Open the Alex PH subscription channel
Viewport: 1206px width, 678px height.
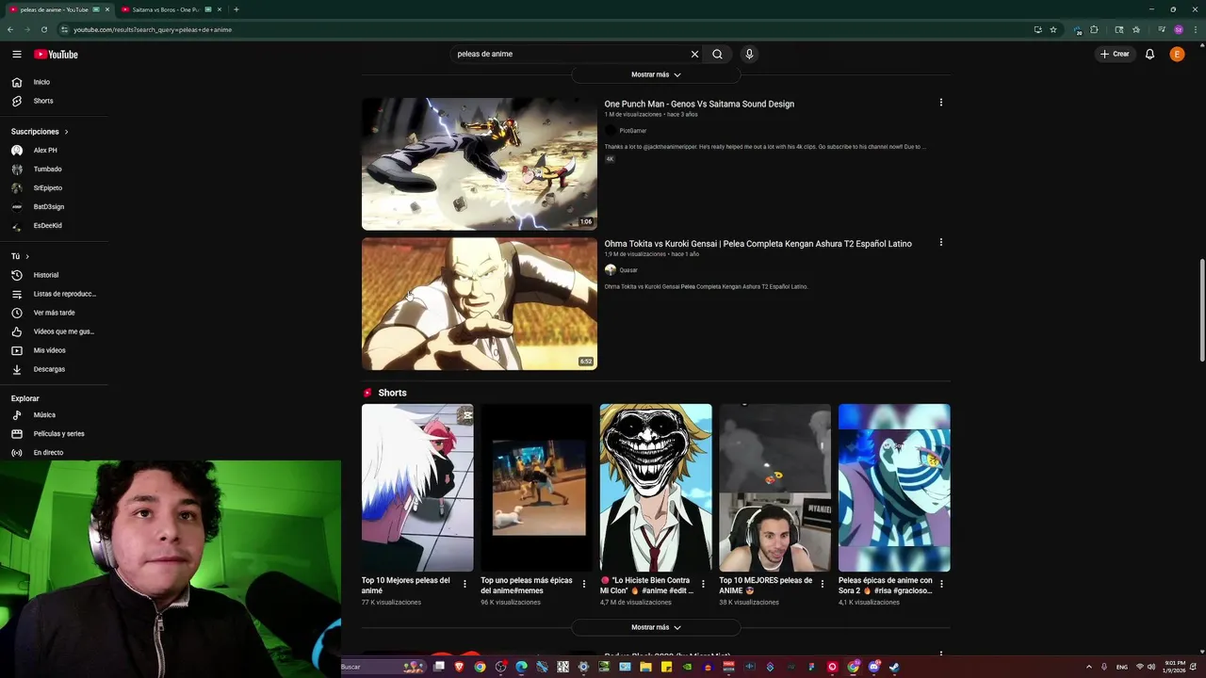coord(55,151)
